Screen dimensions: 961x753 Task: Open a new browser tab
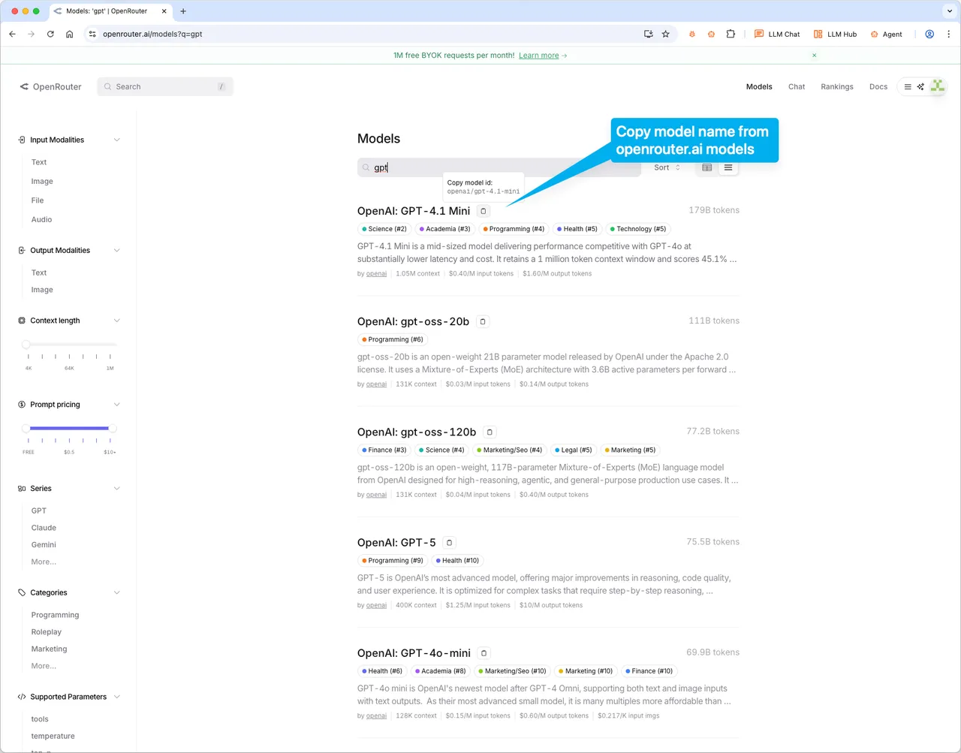(x=183, y=11)
